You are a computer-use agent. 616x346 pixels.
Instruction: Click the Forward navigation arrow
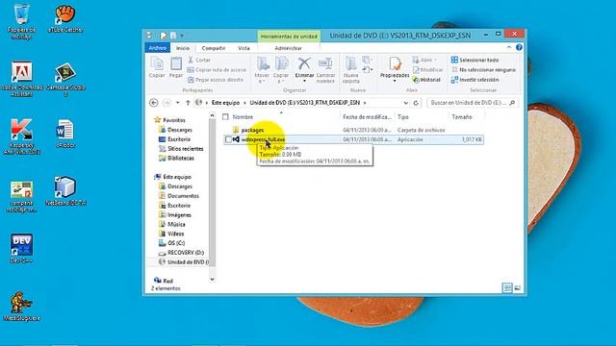(x=167, y=103)
